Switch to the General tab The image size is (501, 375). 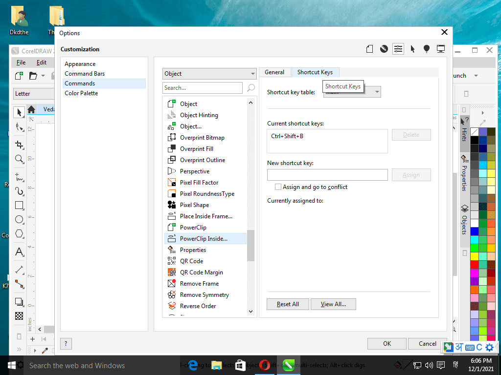coord(274,72)
